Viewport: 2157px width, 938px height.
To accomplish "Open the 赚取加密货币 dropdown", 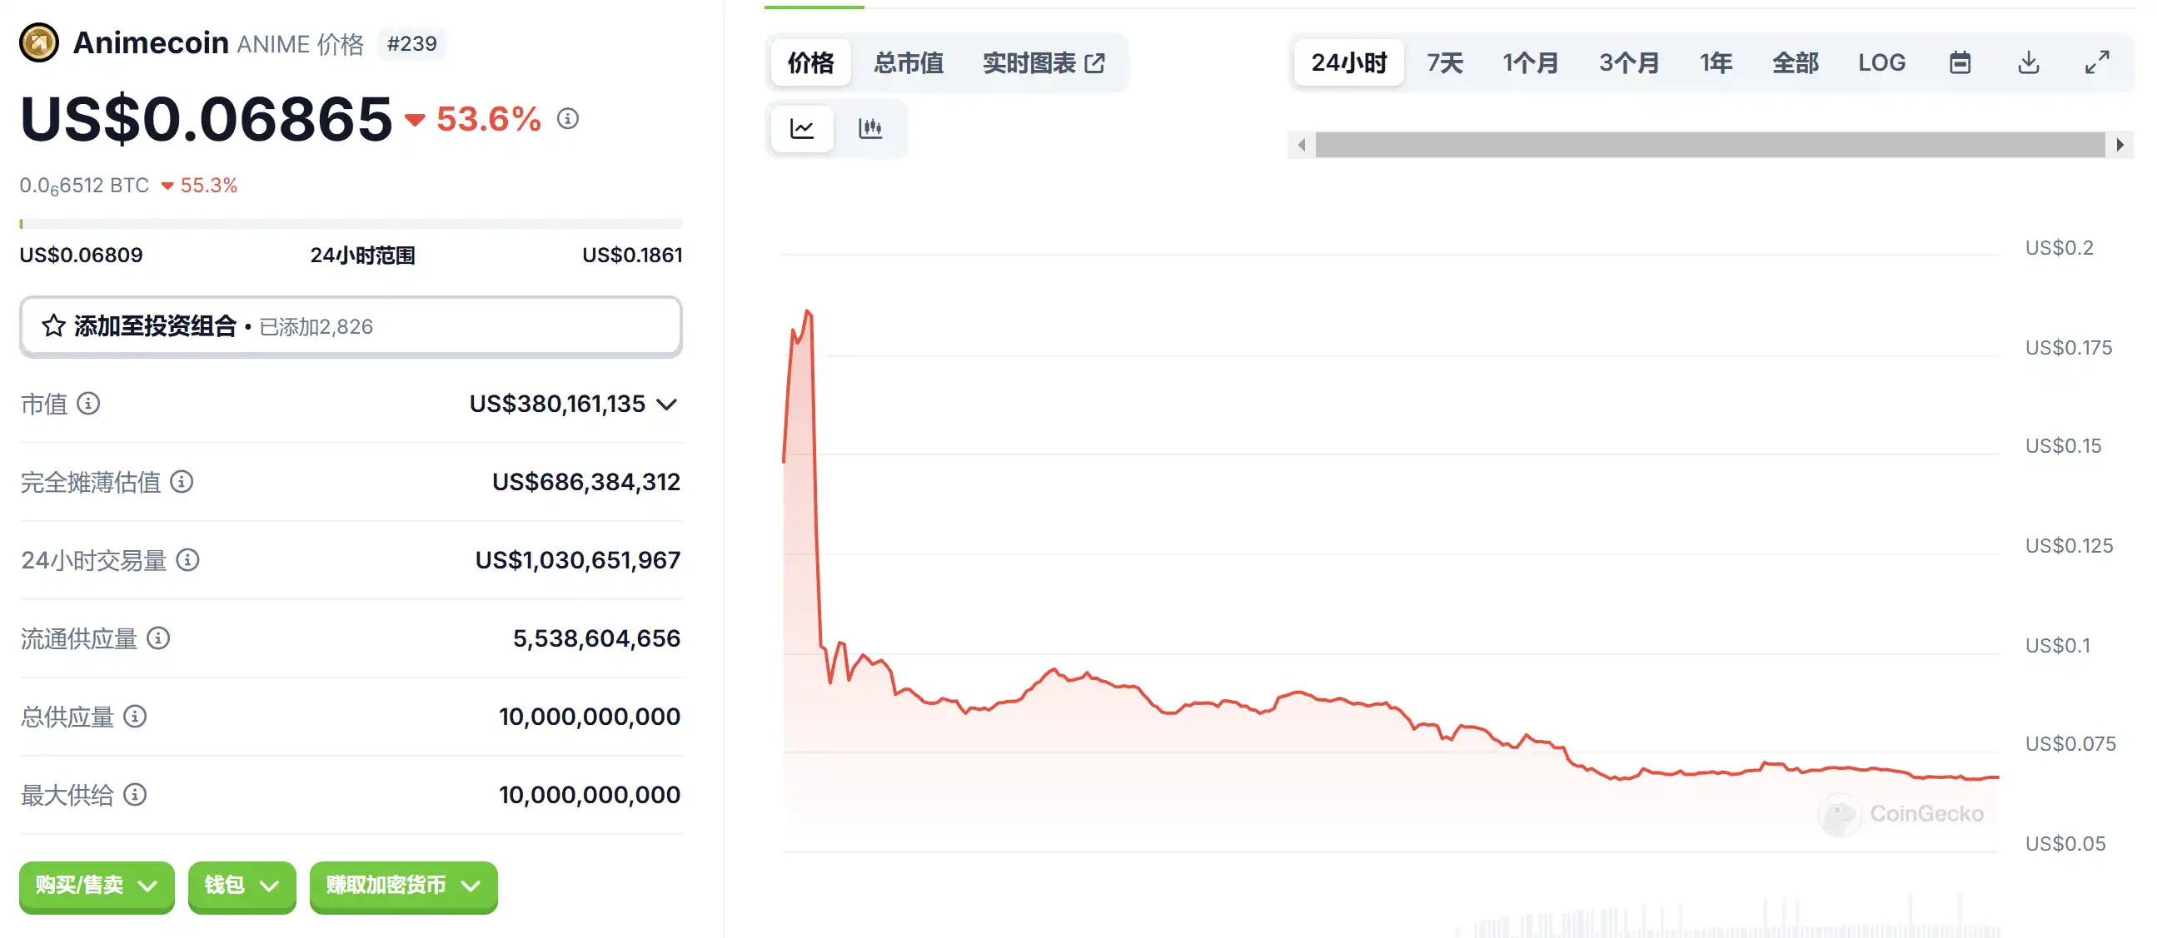I will click(x=403, y=886).
